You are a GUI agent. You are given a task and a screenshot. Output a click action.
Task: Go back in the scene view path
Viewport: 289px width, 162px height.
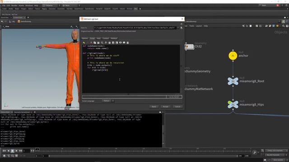coord(2,22)
